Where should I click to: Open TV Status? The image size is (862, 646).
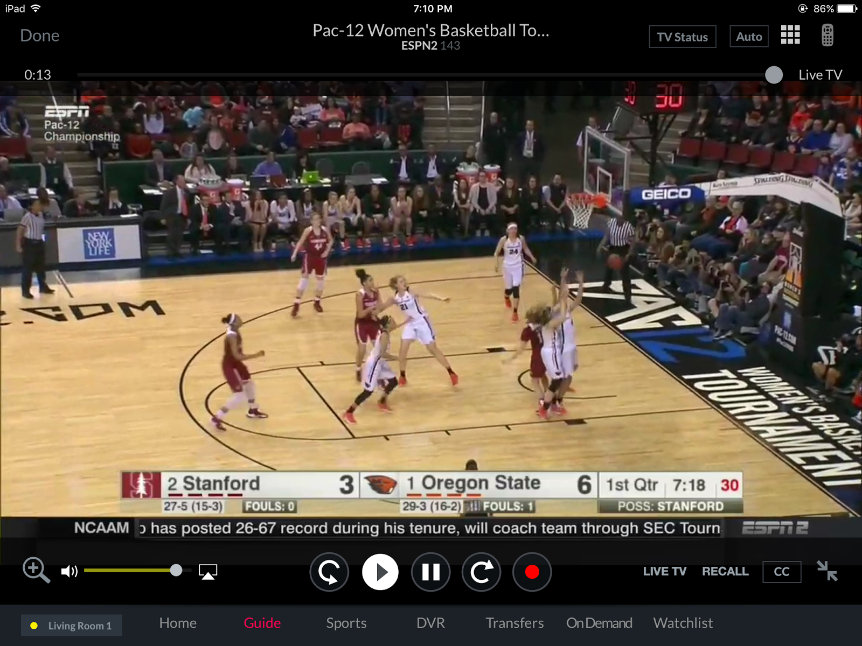click(x=682, y=37)
